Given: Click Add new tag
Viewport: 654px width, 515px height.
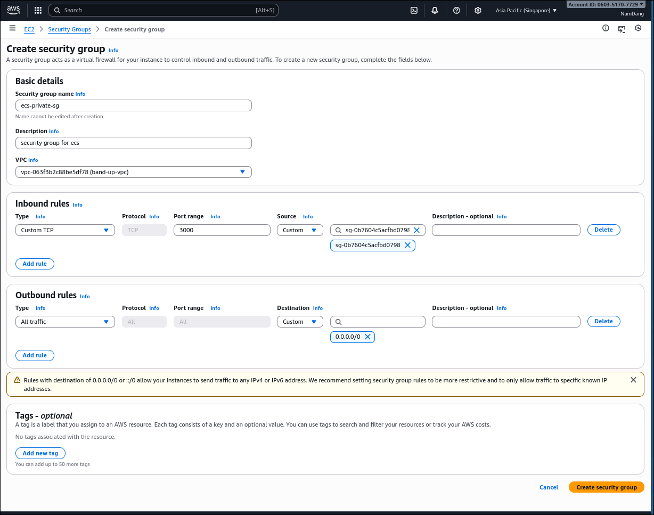Looking at the screenshot, I should tap(40, 453).
